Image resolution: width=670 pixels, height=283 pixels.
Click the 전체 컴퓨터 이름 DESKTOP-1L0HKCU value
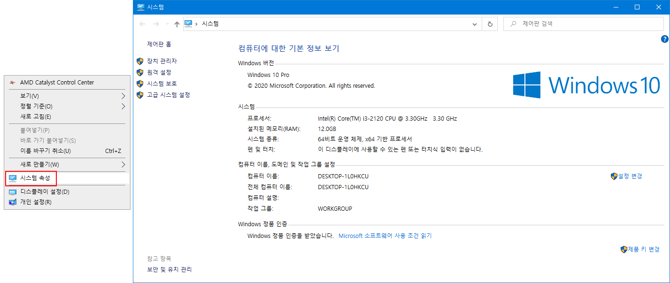coord(343,187)
